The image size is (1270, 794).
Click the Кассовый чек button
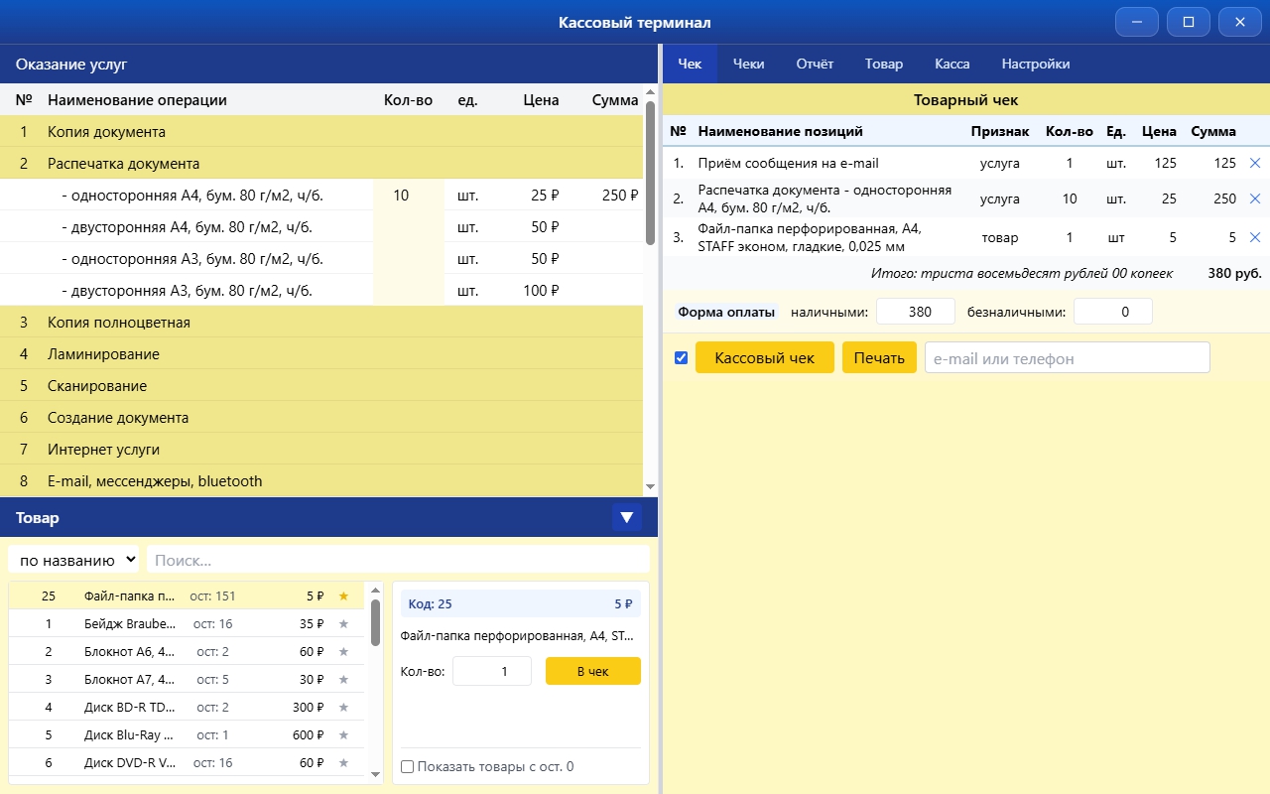(765, 357)
